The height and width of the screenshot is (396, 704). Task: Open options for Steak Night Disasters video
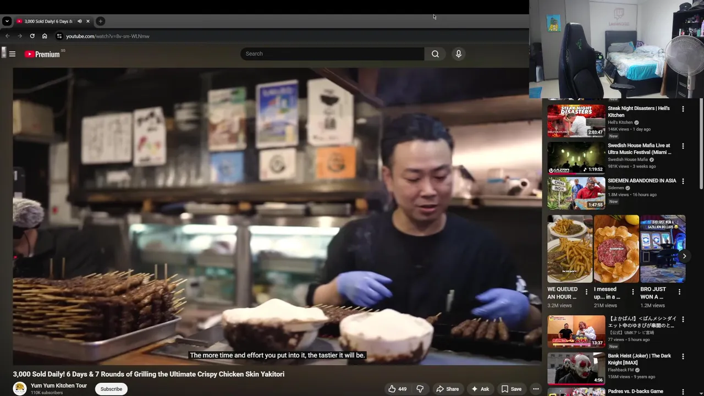pyautogui.click(x=683, y=109)
